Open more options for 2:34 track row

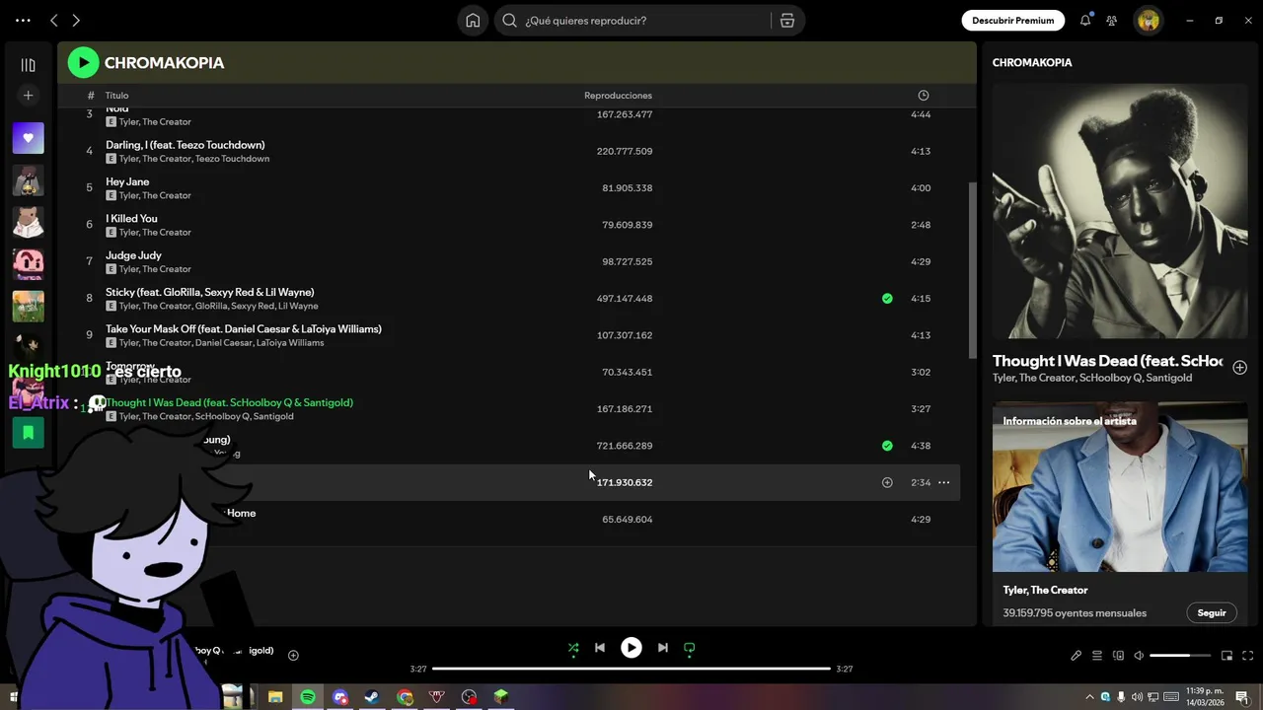944,482
